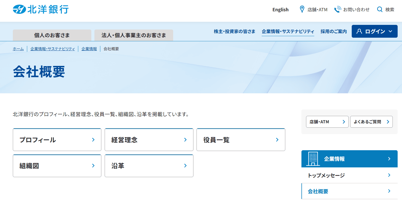Open トップメッセージ in the sidebar
This screenshot has width=402, height=202.
(x=349, y=175)
